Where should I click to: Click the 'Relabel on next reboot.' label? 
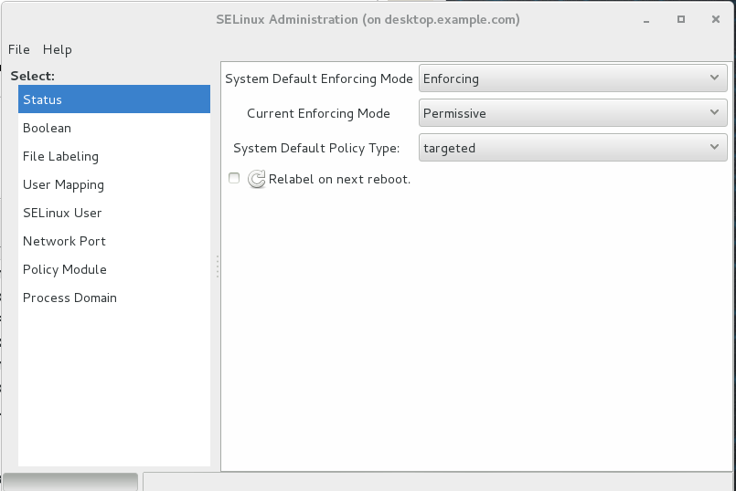pos(339,179)
